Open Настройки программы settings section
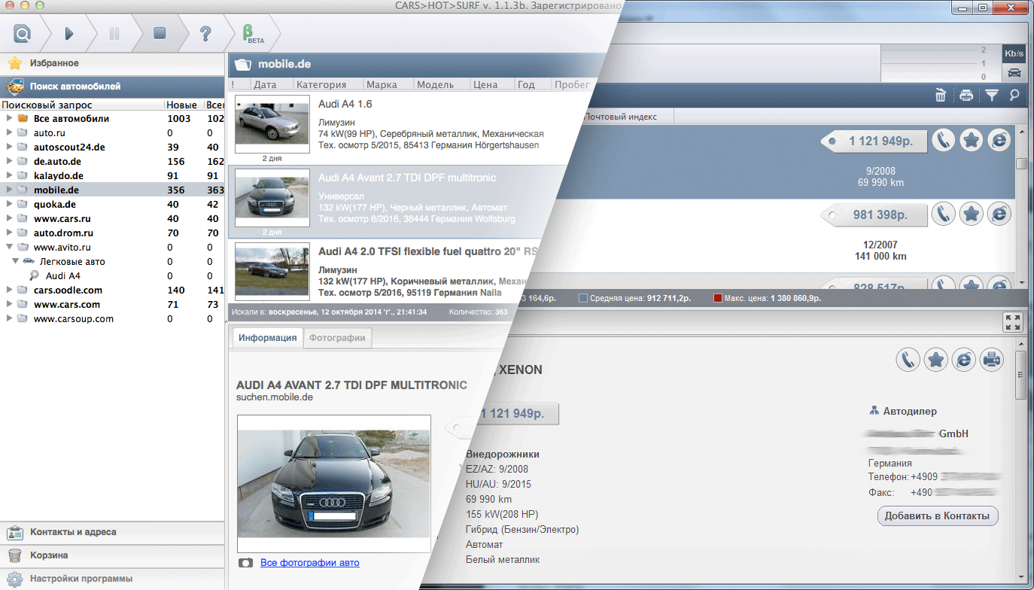The height and width of the screenshot is (590, 1034). tap(113, 579)
